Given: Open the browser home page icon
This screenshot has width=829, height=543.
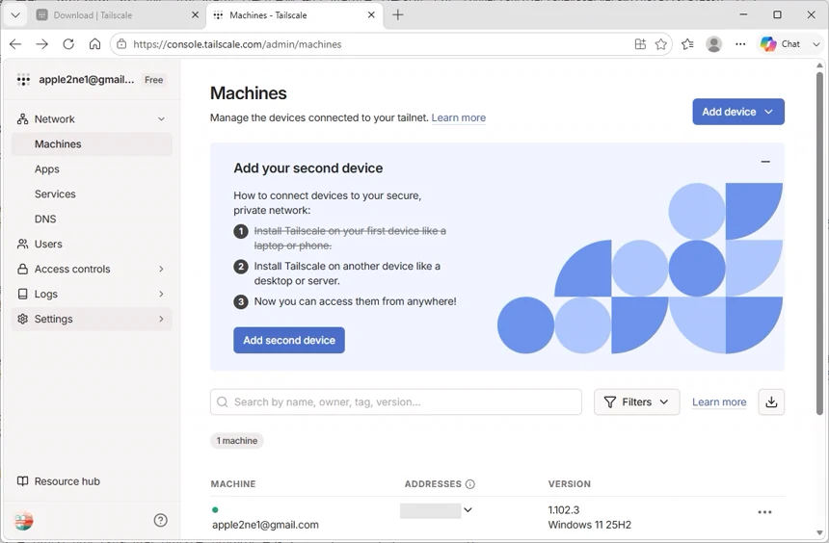Looking at the screenshot, I should tap(94, 44).
